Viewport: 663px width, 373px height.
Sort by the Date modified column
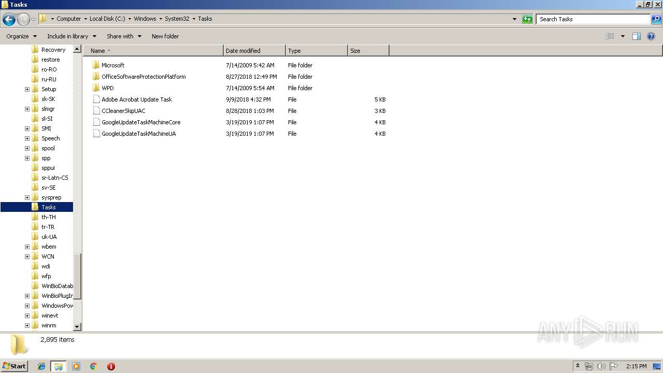[x=254, y=51]
